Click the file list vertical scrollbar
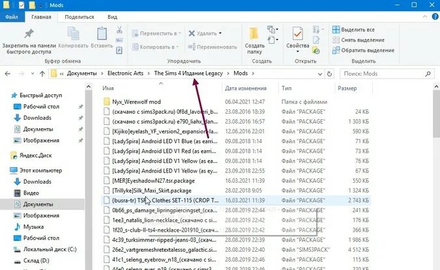The height and width of the screenshot is (270, 440). pyautogui.click(x=436, y=113)
